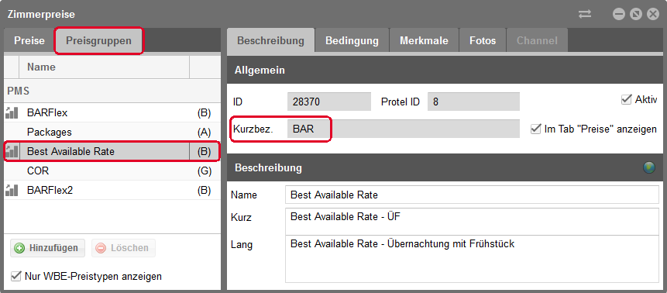Click bar chart icon beside Best Available Rate
667x293 pixels.
point(12,151)
